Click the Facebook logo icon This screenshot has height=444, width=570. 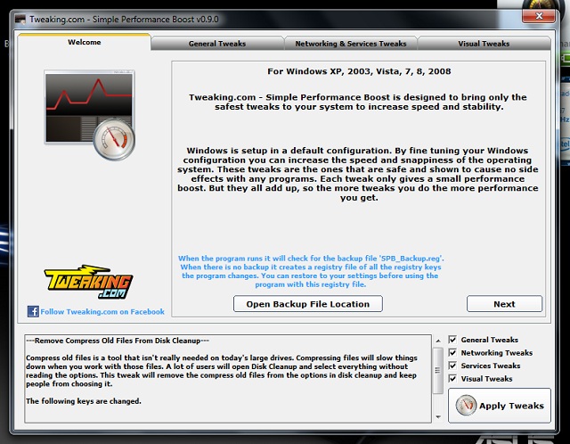[x=33, y=311]
